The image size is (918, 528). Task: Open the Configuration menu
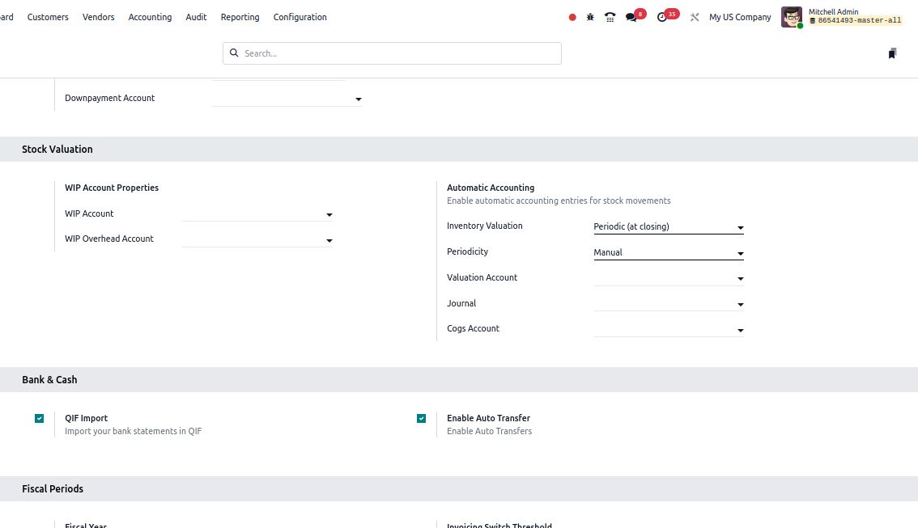(300, 18)
